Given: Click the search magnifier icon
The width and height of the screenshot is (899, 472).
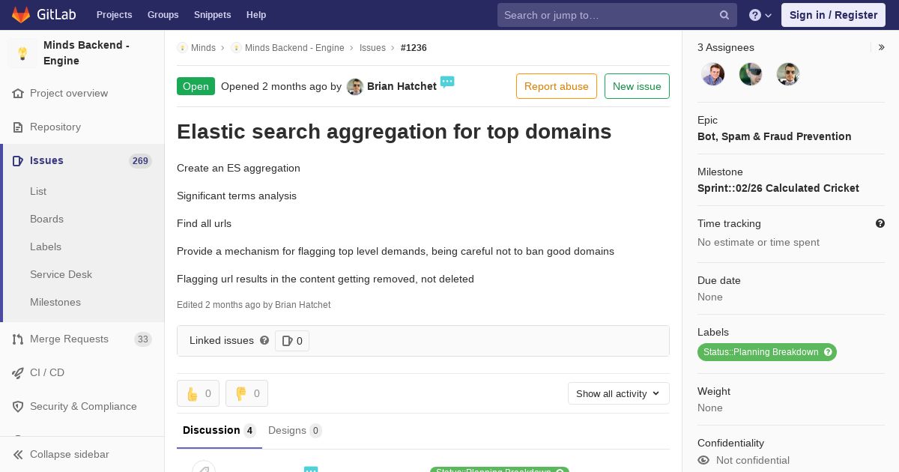Looking at the screenshot, I should (x=724, y=15).
